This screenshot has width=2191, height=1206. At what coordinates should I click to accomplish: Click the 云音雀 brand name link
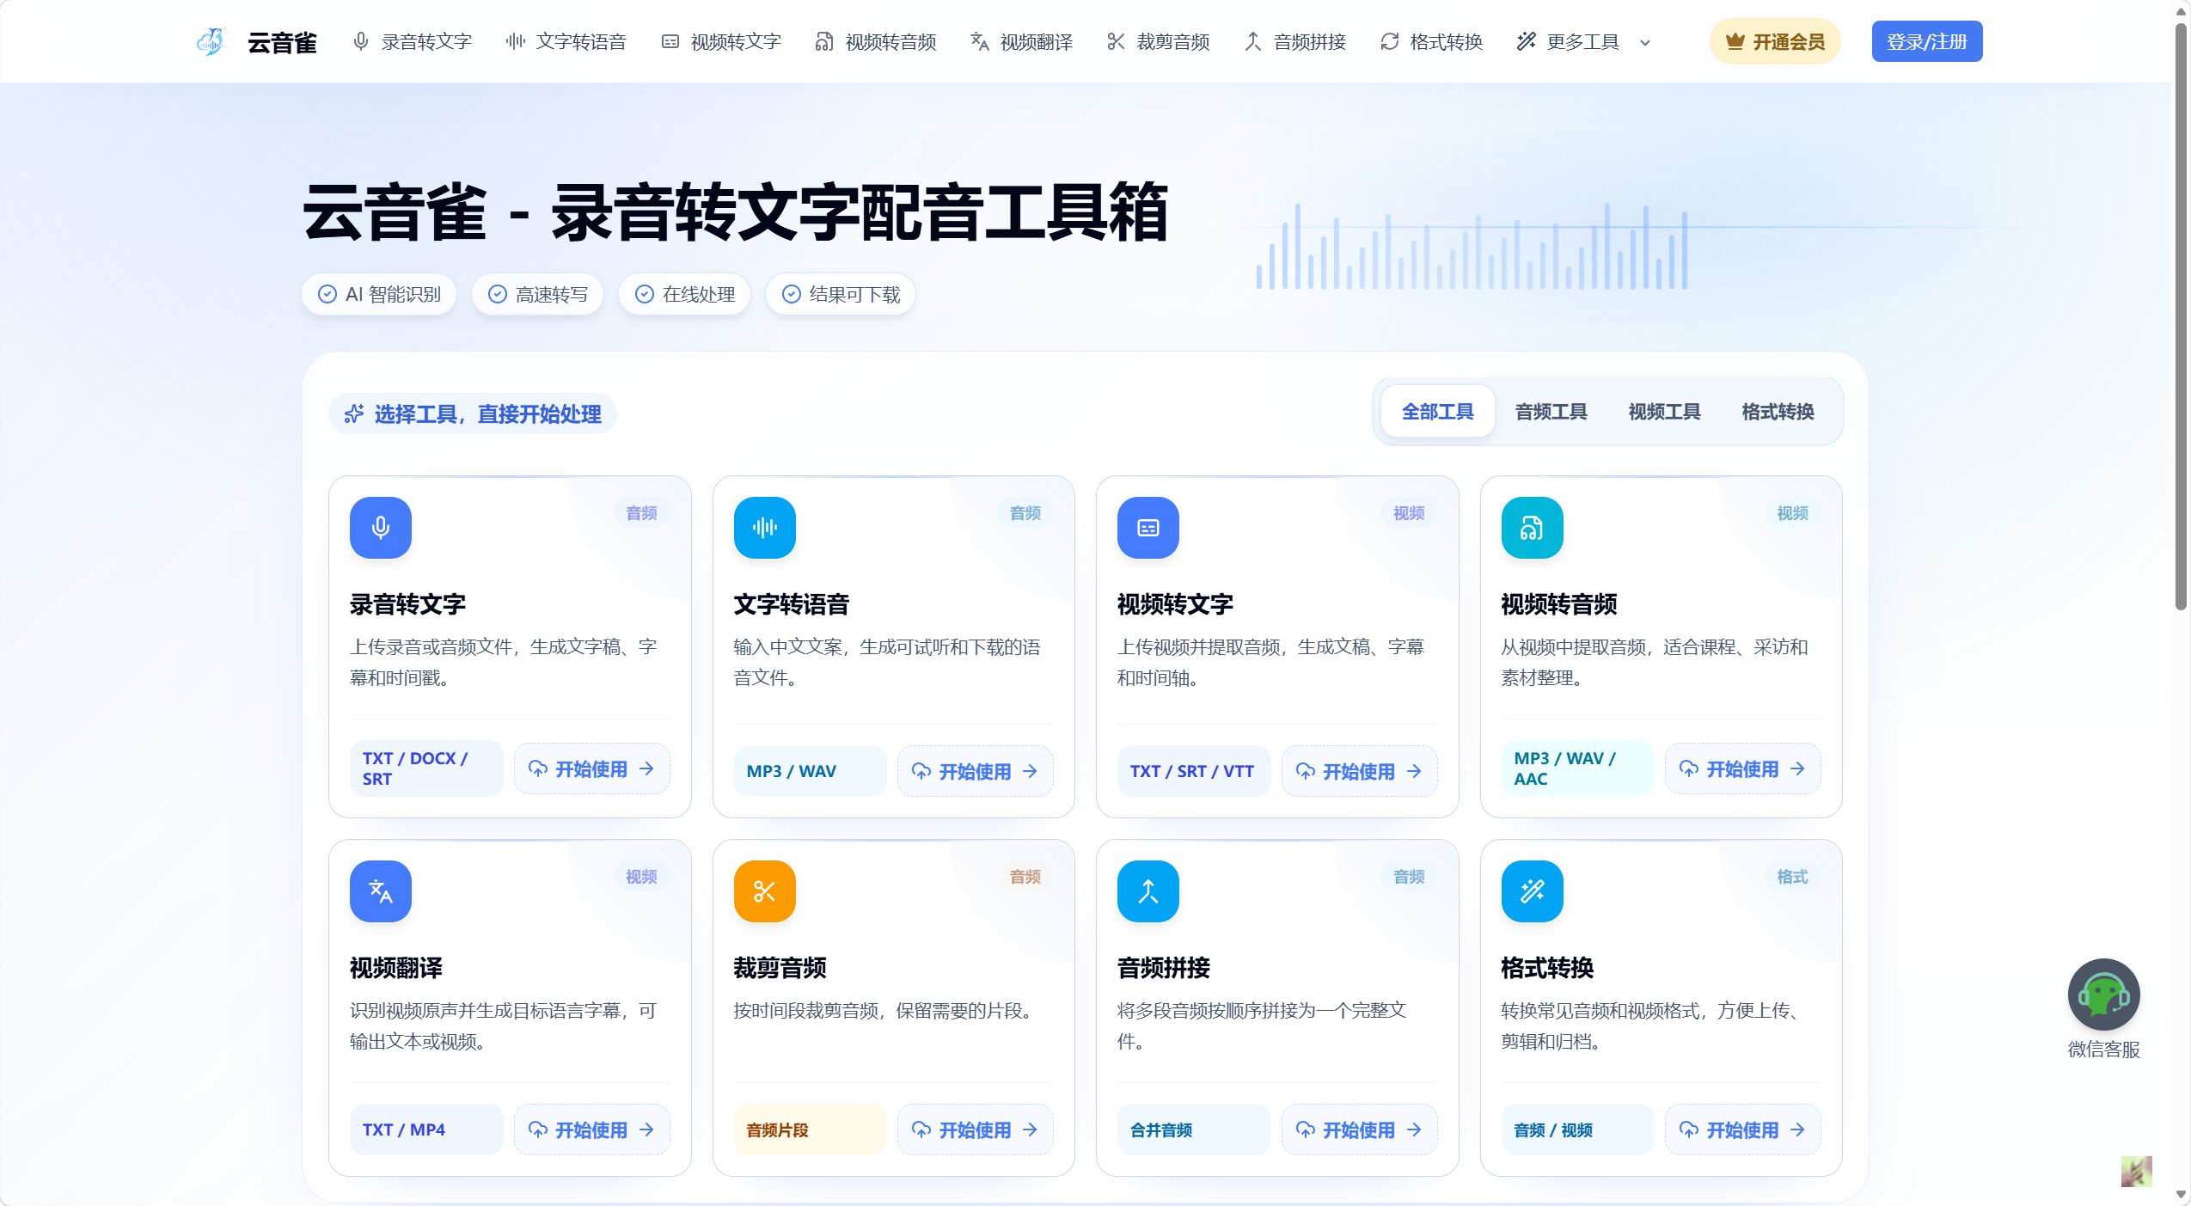click(x=282, y=42)
